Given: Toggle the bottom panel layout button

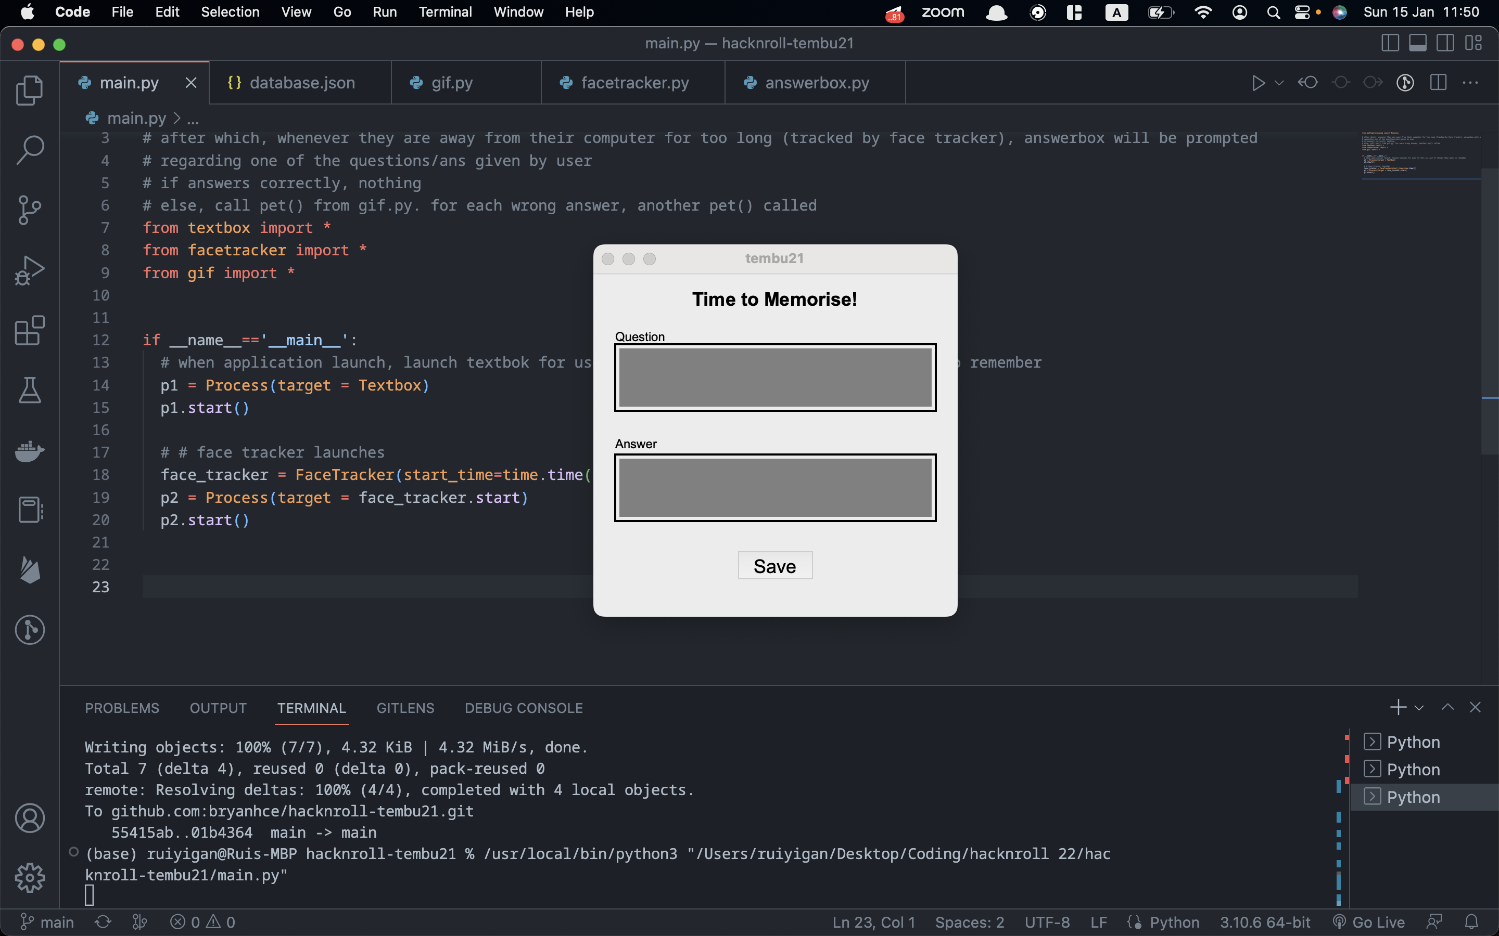Looking at the screenshot, I should coord(1418,43).
